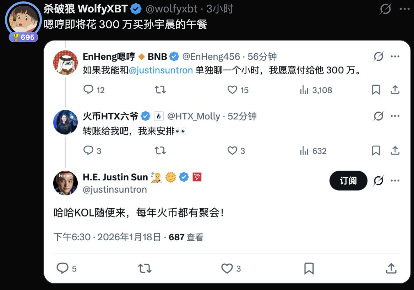
Task: Bookmark EnHeng's tweet
Action: coord(376,90)
